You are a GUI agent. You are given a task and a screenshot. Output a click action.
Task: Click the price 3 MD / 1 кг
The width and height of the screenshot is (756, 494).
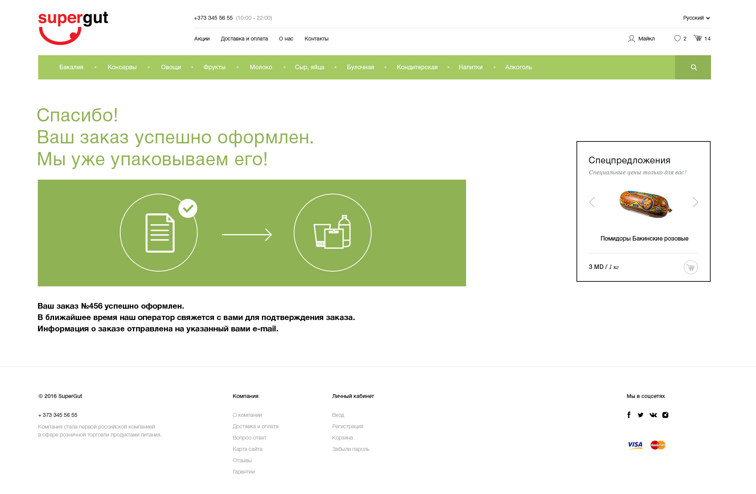click(604, 267)
